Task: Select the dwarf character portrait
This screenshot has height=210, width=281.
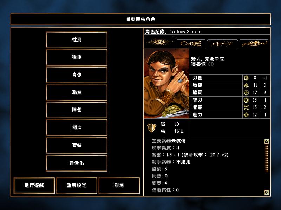Action: point(166,83)
